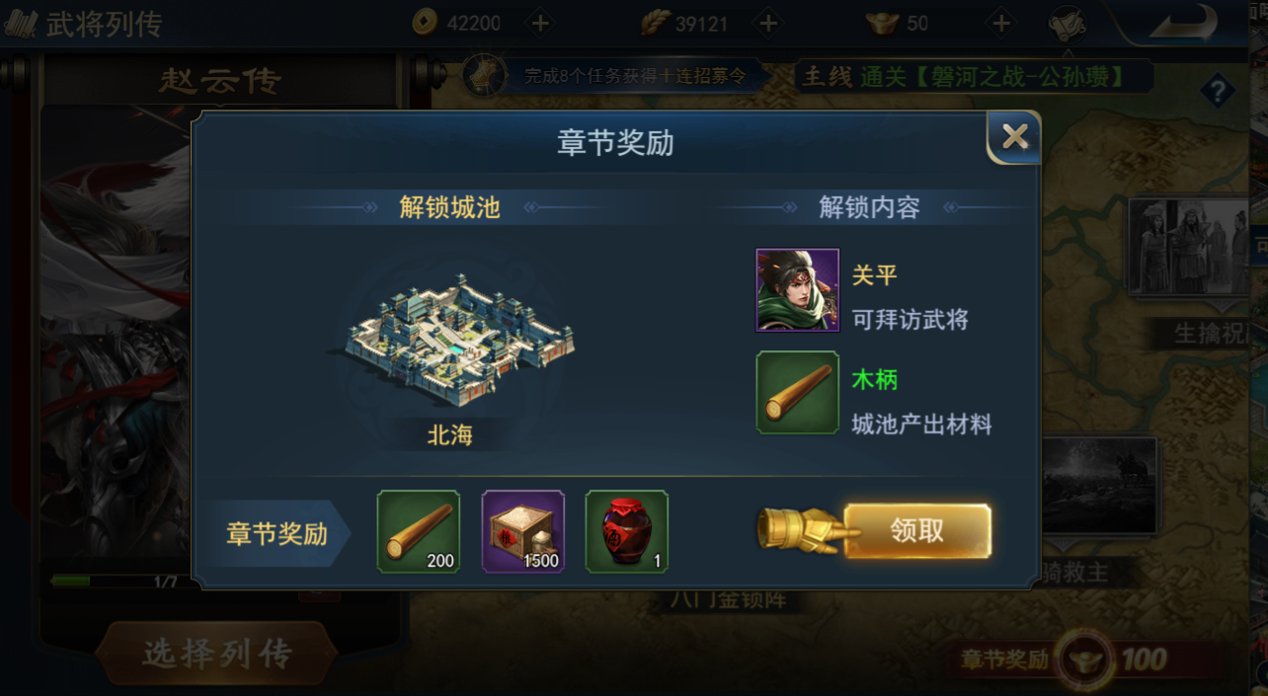This screenshot has width=1268, height=696.
Task: Tap the 1500 supply crate reward icon
Action: (523, 531)
